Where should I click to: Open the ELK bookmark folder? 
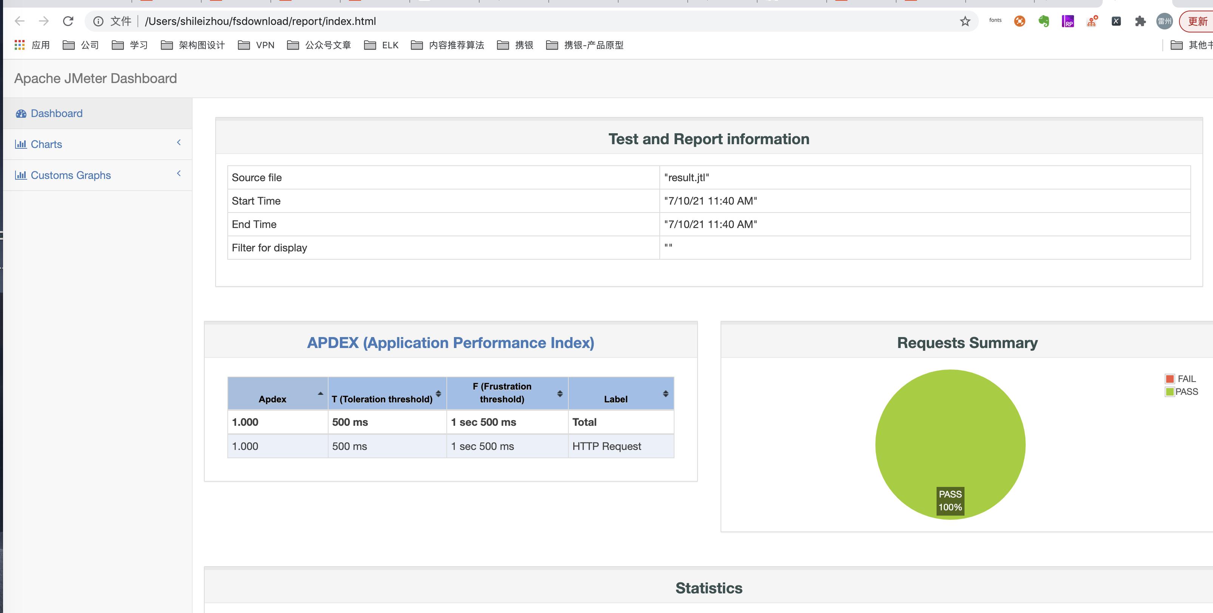(x=381, y=45)
